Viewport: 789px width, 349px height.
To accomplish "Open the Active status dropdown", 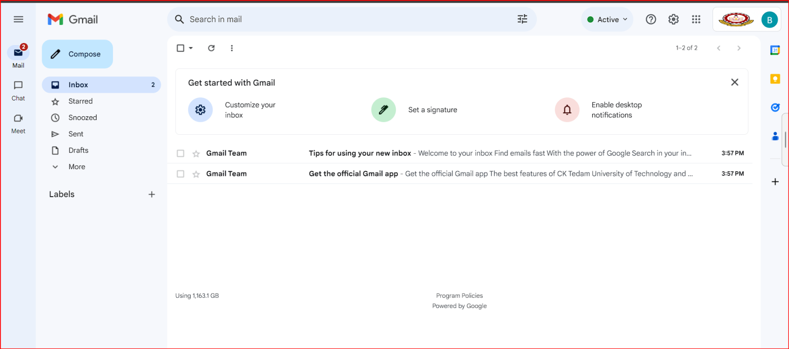I will (x=607, y=19).
